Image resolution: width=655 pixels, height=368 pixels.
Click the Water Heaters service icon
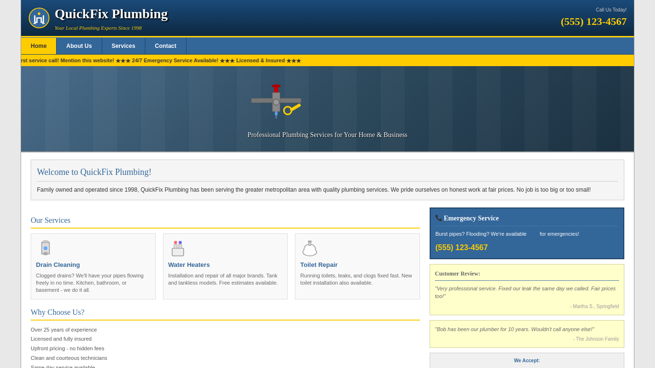click(178, 248)
